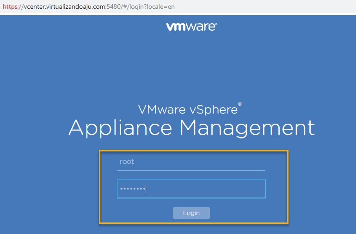Click the word Management in the title
Viewport: 356px width, 234px height.
click(247, 127)
